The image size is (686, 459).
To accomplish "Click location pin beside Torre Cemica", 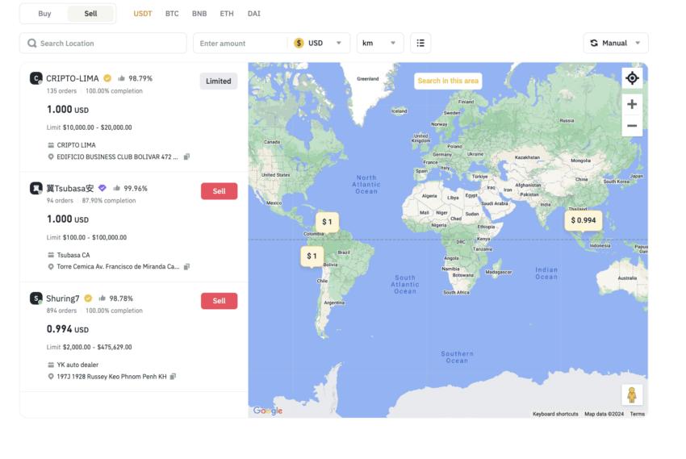I will pos(51,266).
